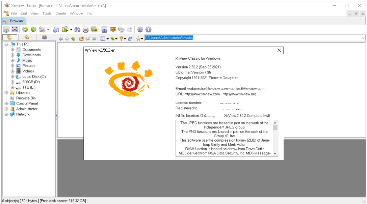Screen dimensions: 367x204
Task: Click the refresh folder icon
Action: [x=130, y=39]
